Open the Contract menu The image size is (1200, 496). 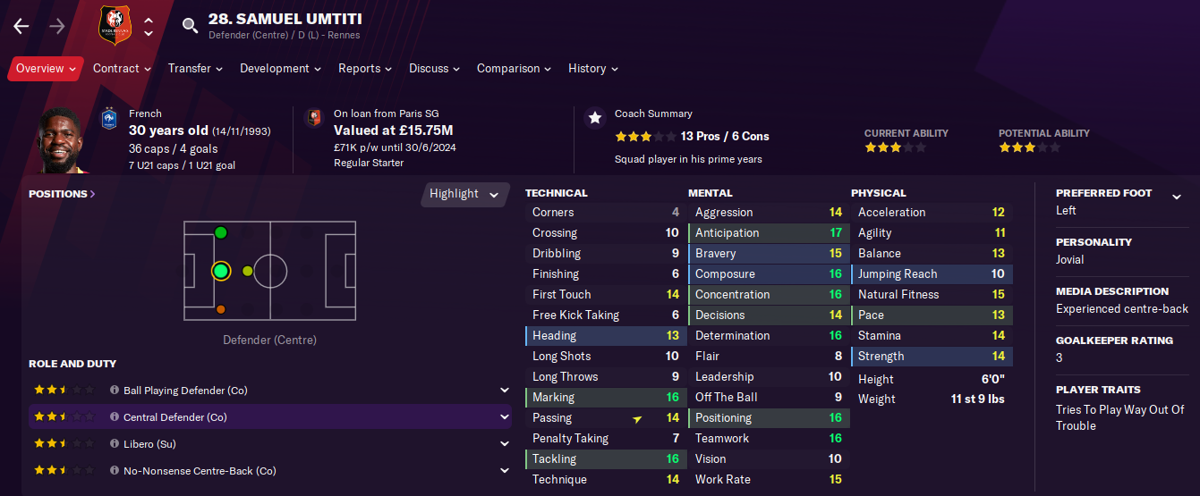122,69
